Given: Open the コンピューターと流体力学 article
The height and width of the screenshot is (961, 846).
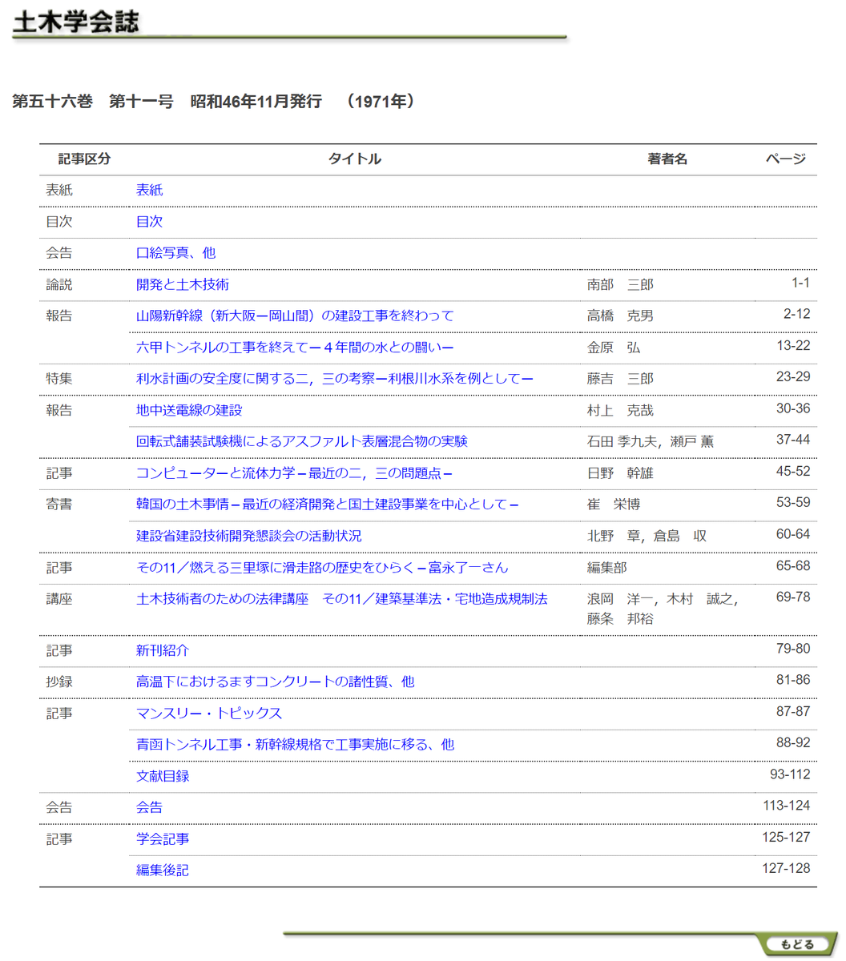Looking at the screenshot, I should click(x=294, y=472).
